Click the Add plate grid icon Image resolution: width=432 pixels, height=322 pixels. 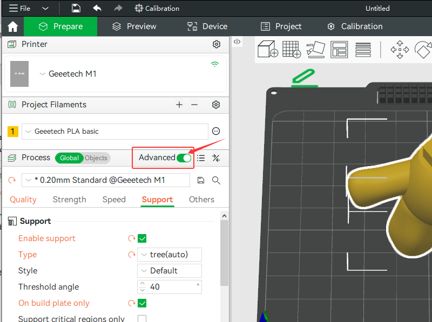point(292,49)
